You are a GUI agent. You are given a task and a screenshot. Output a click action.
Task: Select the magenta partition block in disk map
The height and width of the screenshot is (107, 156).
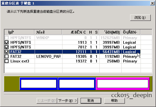(123, 84)
